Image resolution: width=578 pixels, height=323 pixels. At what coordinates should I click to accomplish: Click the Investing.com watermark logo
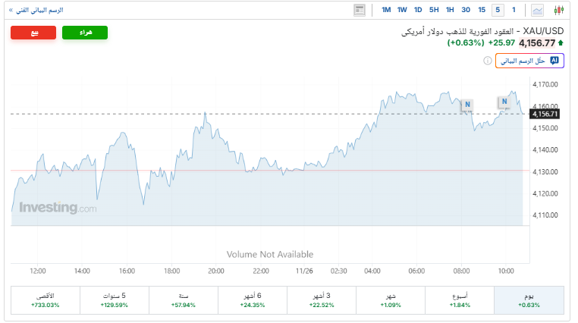tap(58, 208)
